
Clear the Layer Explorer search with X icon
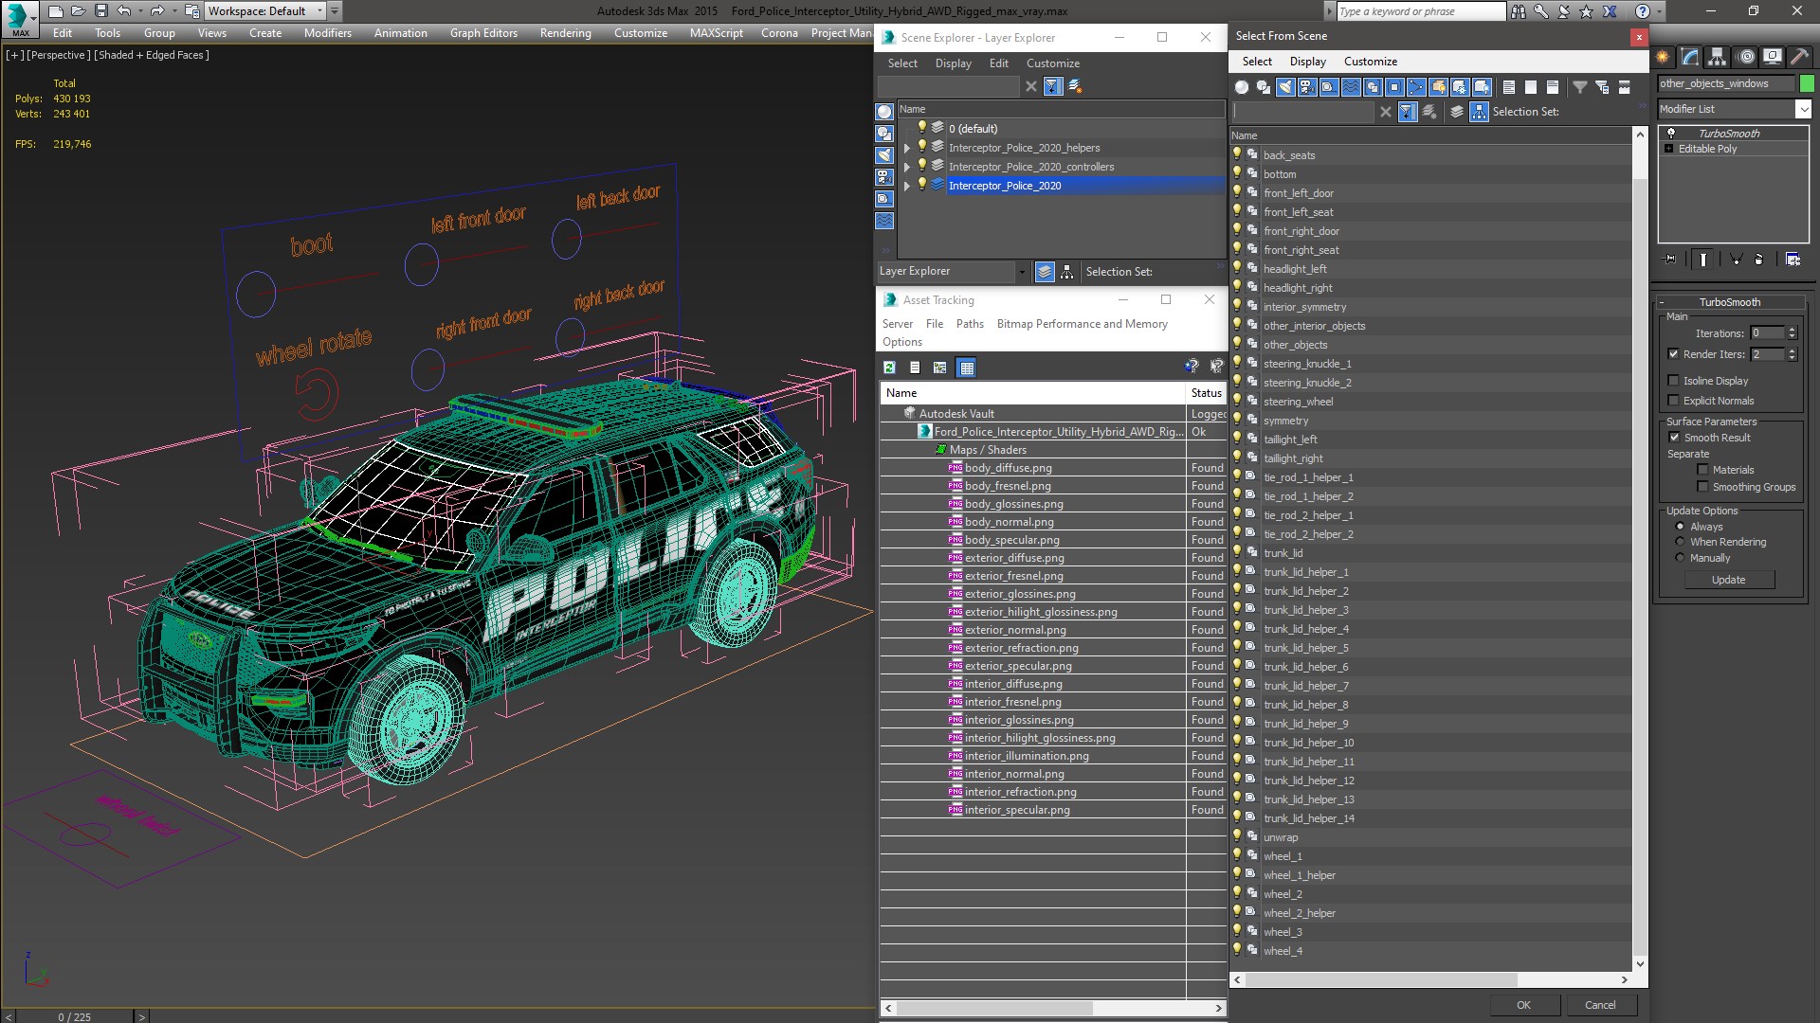pos(1031,86)
